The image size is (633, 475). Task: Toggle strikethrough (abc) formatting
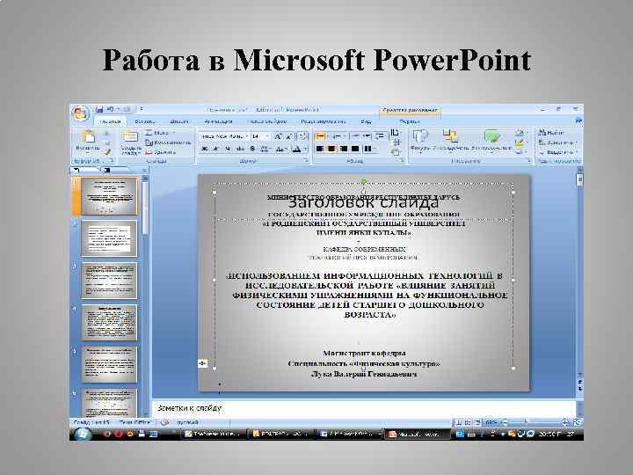[x=240, y=149]
